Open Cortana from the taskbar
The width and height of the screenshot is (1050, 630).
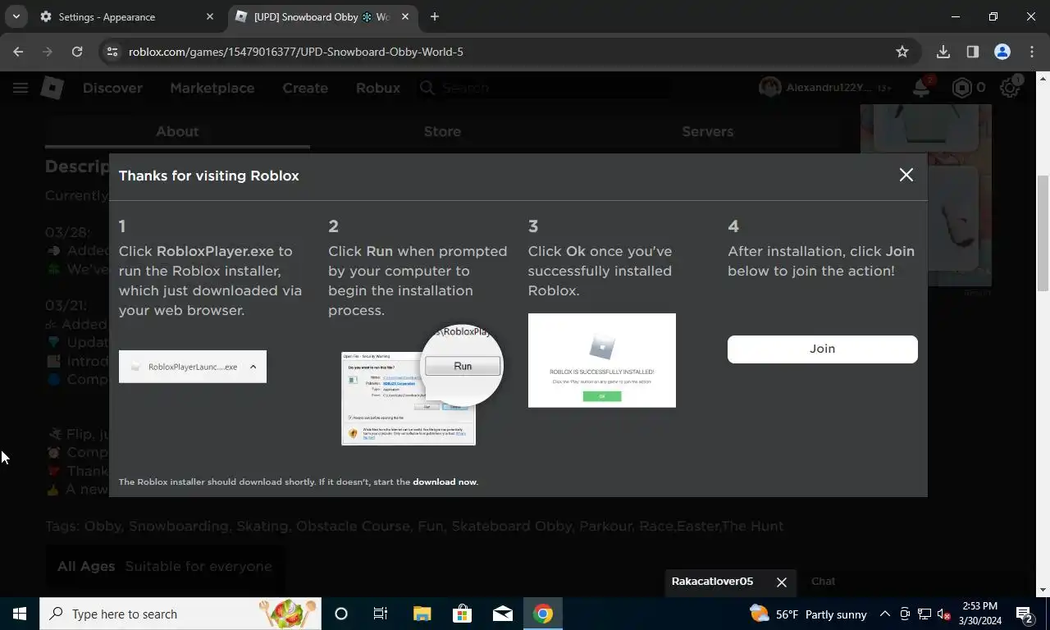point(341,614)
